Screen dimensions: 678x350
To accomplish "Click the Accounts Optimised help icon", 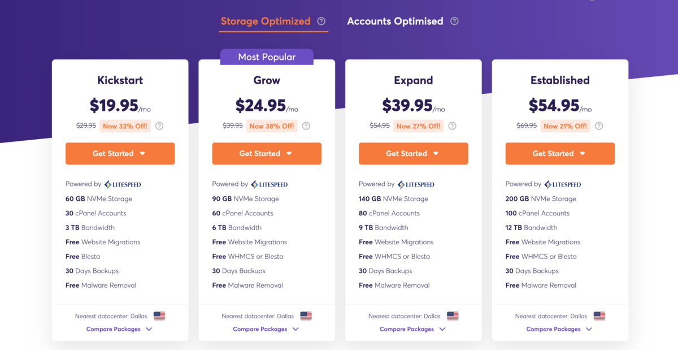I will (454, 21).
